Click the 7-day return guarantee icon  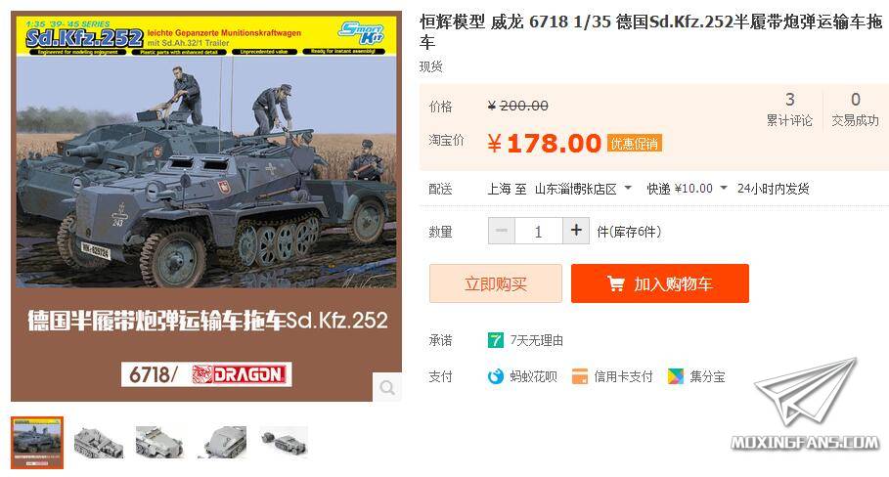coord(496,340)
